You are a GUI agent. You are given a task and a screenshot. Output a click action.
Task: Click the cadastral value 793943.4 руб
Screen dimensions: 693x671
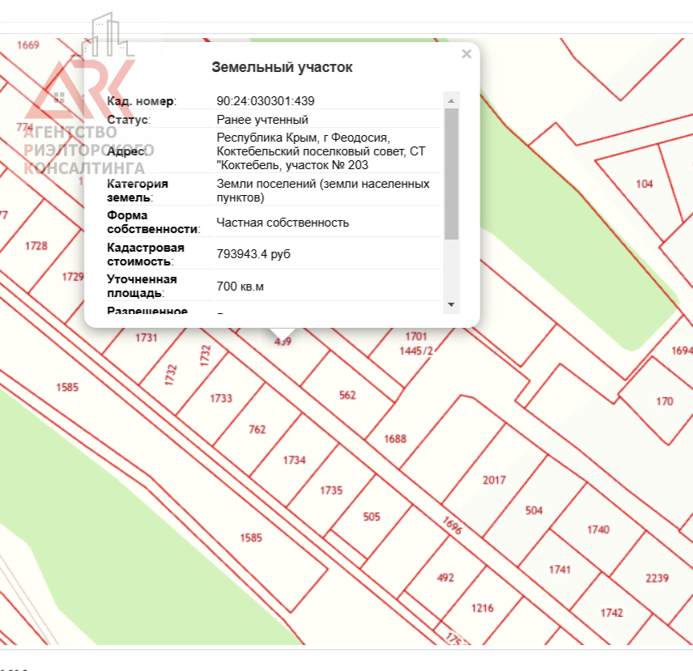(x=253, y=254)
